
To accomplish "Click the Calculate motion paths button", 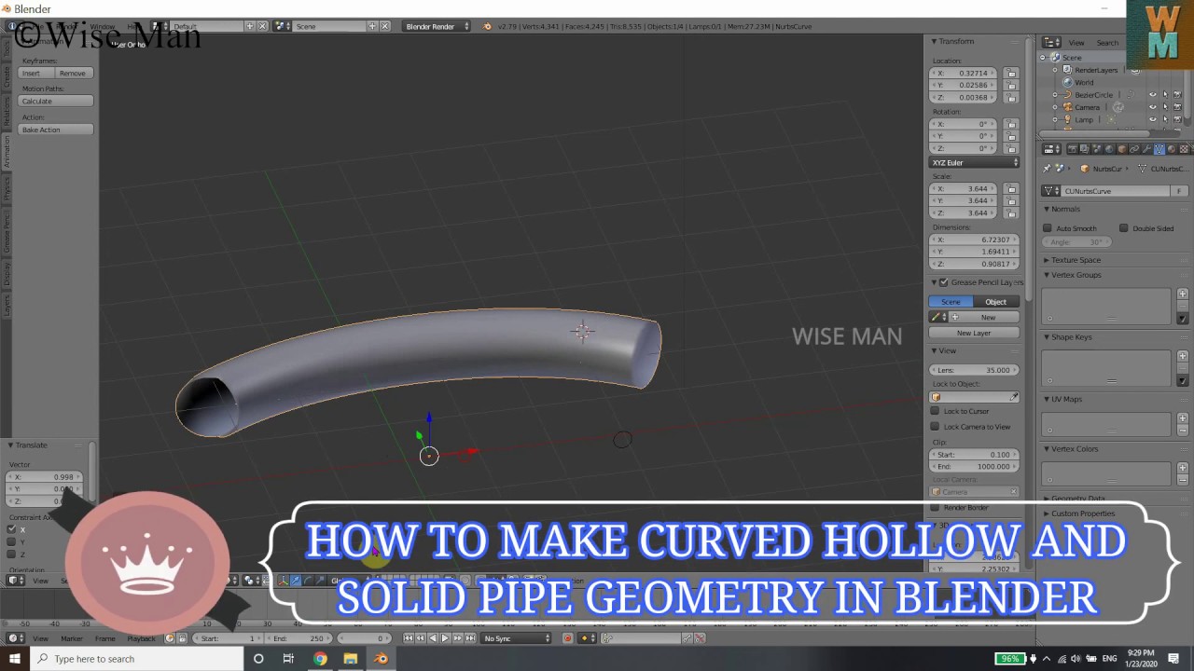I will [x=56, y=101].
